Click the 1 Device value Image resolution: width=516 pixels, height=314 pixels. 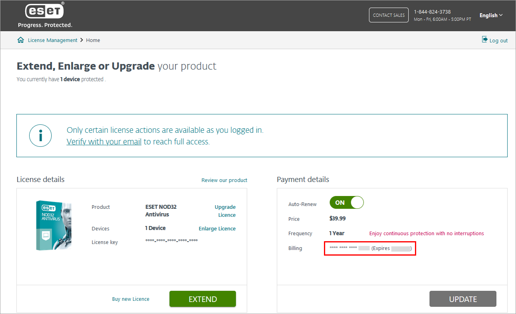tap(155, 228)
